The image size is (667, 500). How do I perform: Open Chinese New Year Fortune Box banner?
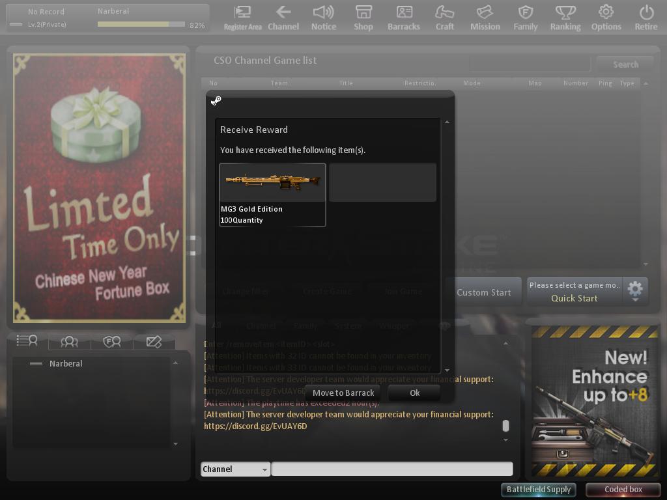click(99, 187)
